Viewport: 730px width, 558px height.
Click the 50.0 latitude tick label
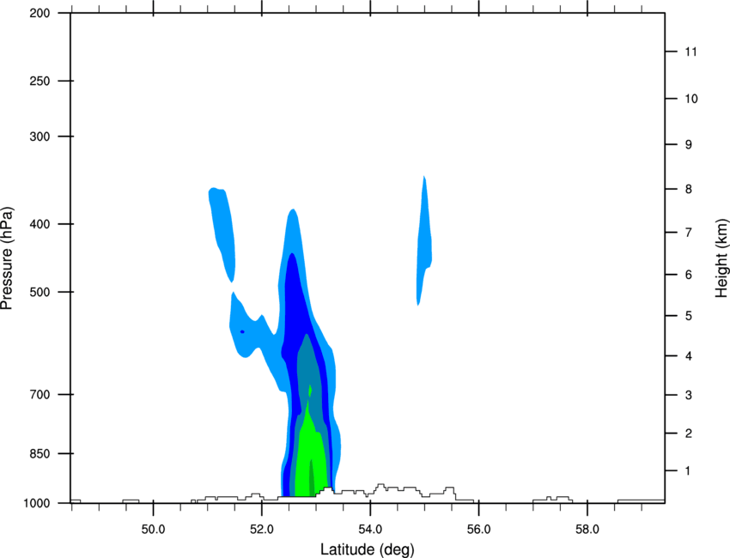[x=153, y=530]
